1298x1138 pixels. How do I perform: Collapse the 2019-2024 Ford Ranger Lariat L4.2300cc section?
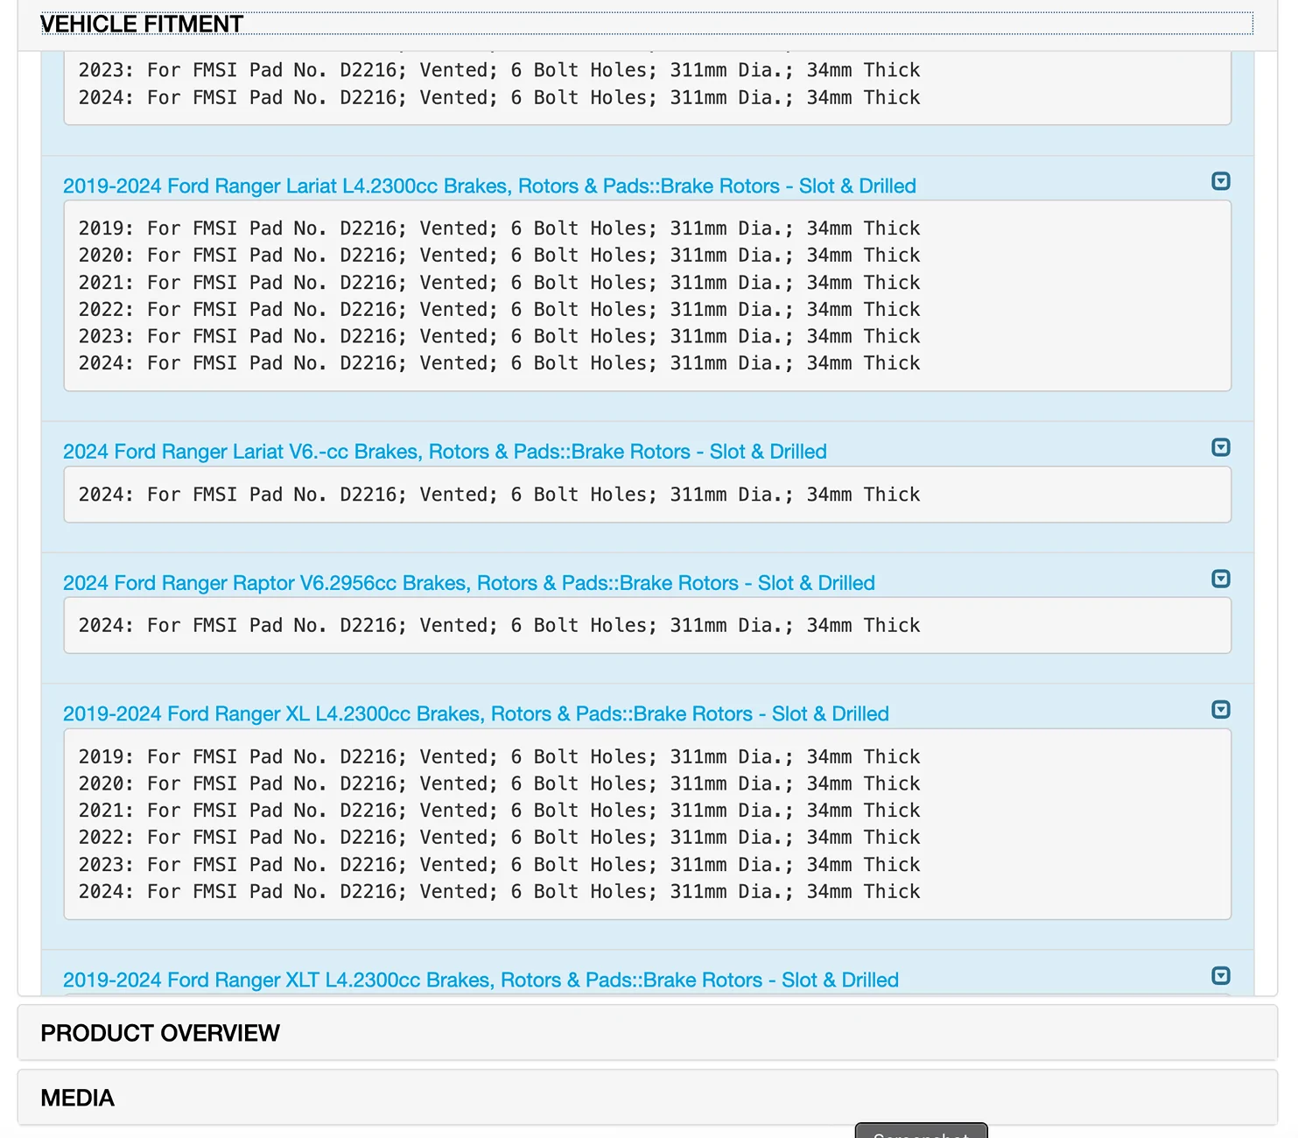[x=1221, y=181]
